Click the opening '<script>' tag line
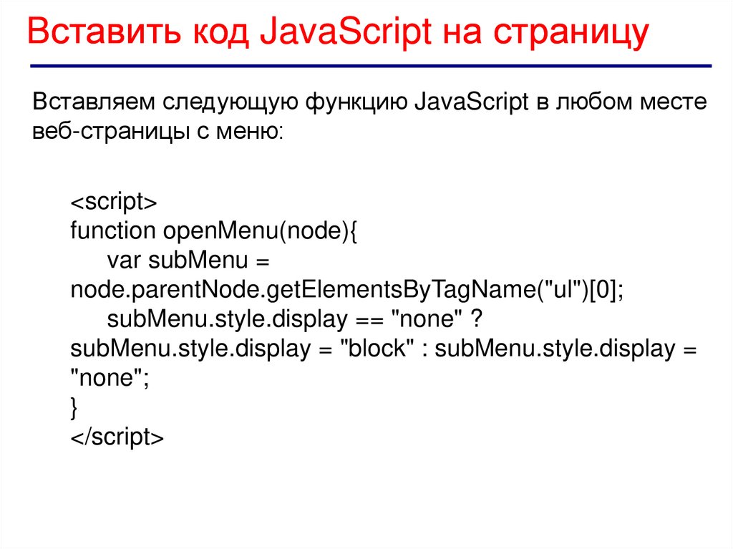Image resolution: width=733 pixels, height=549 pixels. [114, 202]
